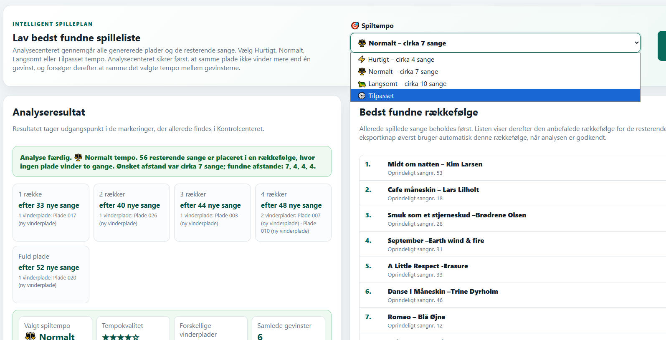
Task: Click 'Oprindeligt sangnr. 18' under Cafe måneskin
Action: (x=415, y=199)
